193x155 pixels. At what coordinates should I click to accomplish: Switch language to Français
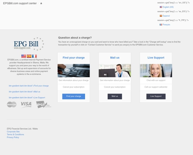point(166,25)
